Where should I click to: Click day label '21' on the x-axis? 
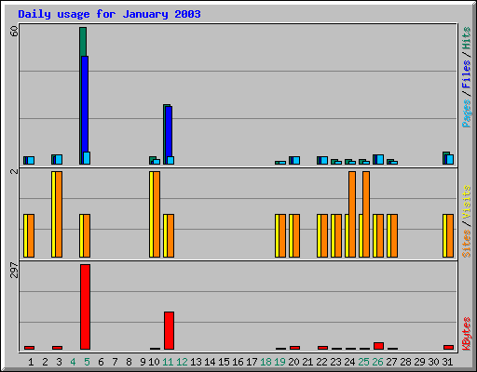307,362
